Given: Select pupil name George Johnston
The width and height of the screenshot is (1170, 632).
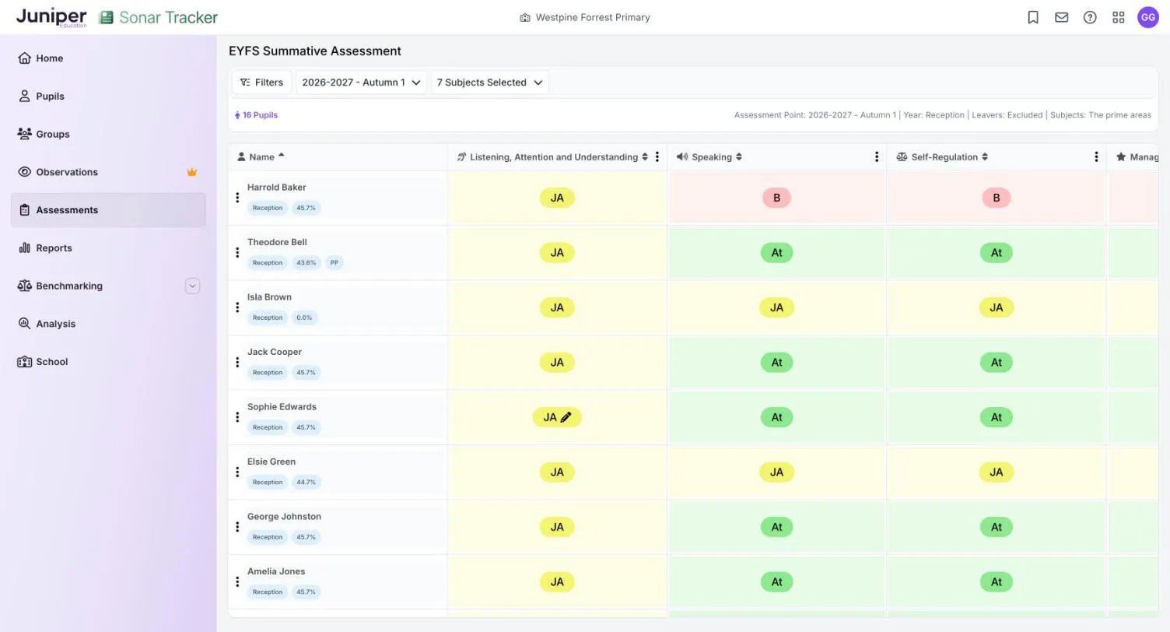Looking at the screenshot, I should [x=284, y=516].
